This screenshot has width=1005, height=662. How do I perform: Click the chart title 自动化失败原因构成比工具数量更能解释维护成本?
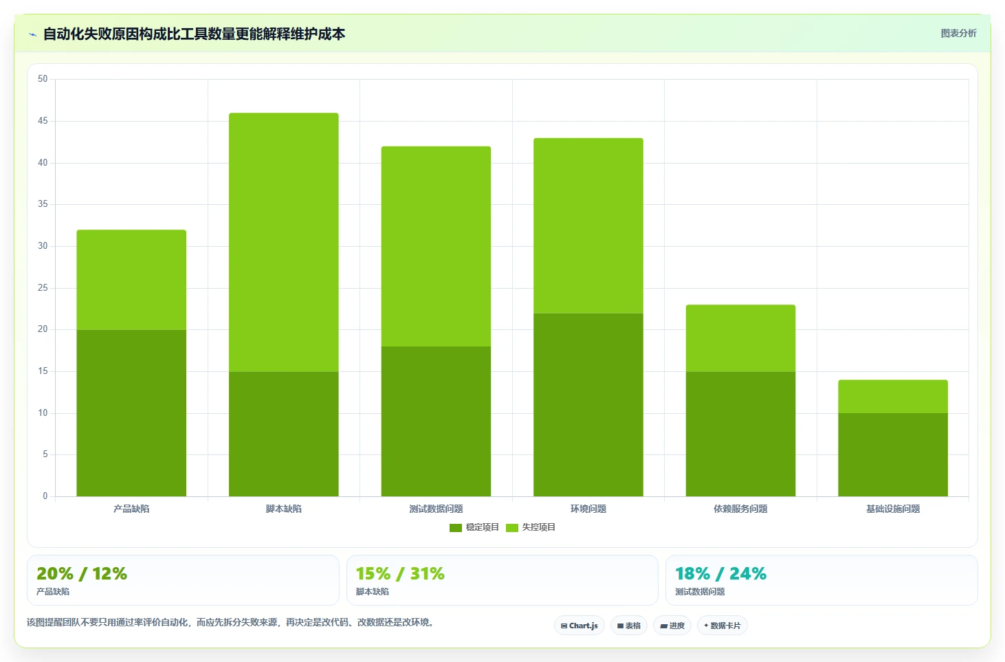[194, 34]
